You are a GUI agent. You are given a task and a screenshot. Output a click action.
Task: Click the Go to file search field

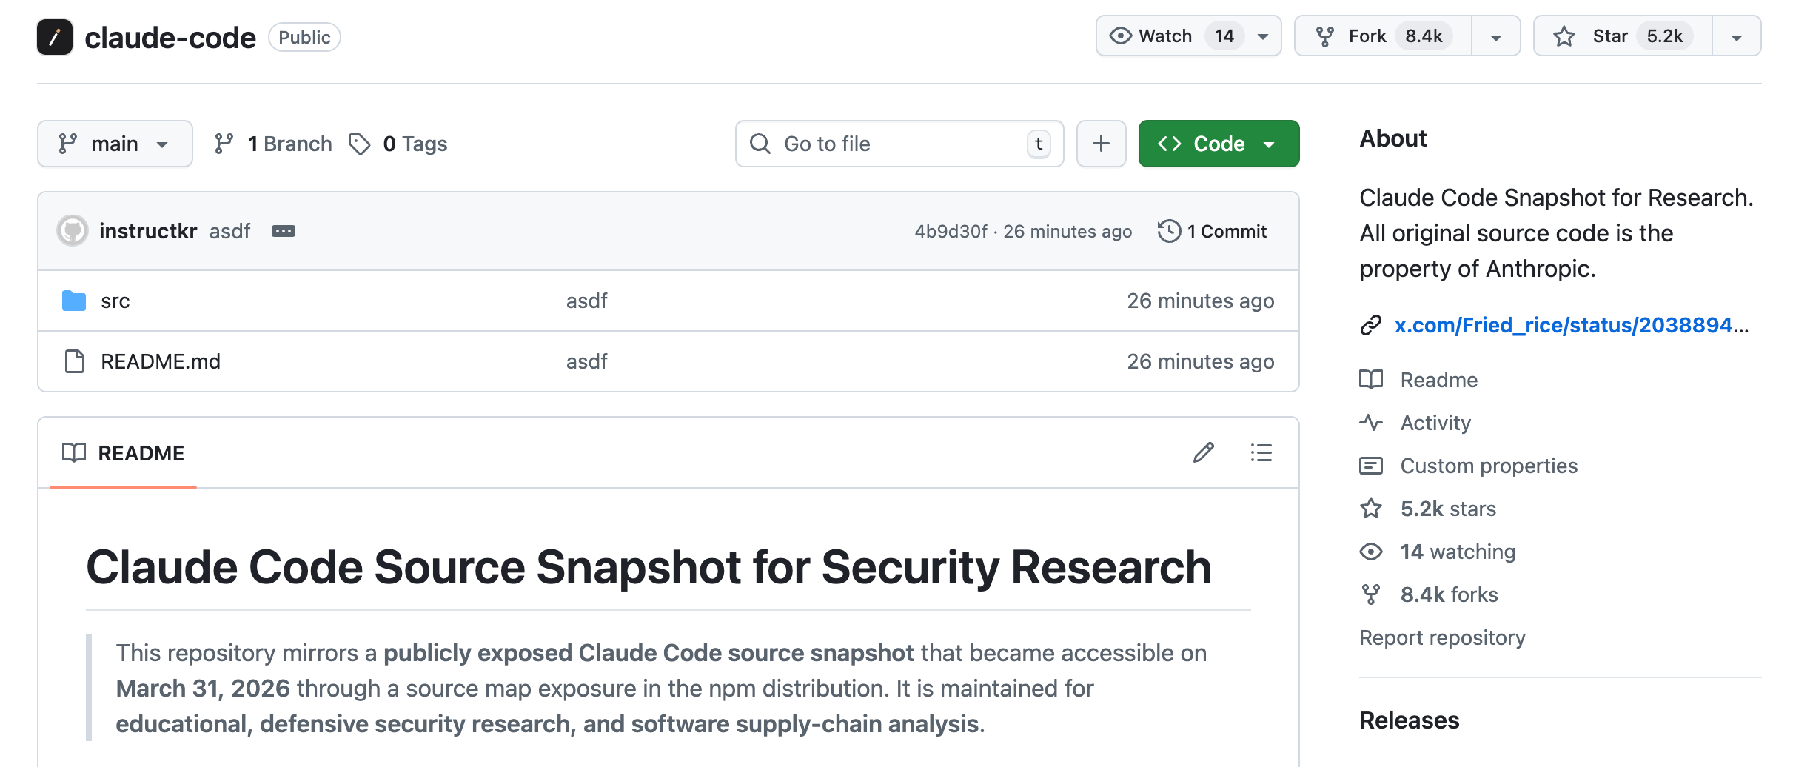click(899, 144)
